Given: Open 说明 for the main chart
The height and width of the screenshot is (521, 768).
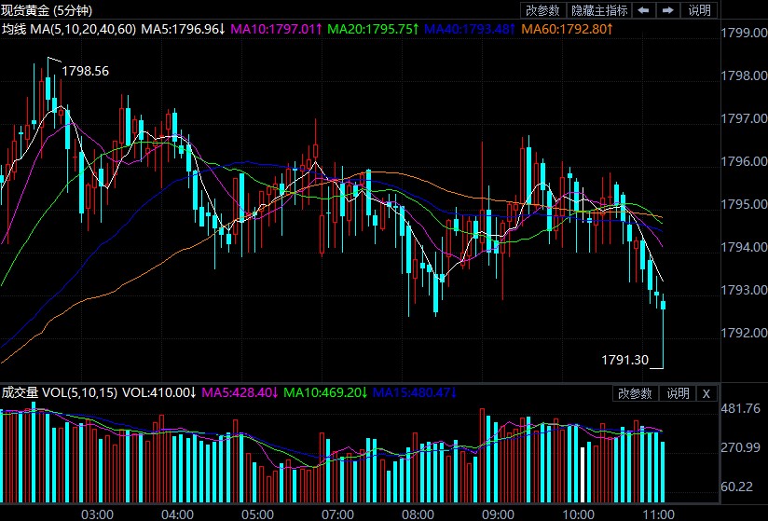Looking at the screenshot, I should 699,10.
